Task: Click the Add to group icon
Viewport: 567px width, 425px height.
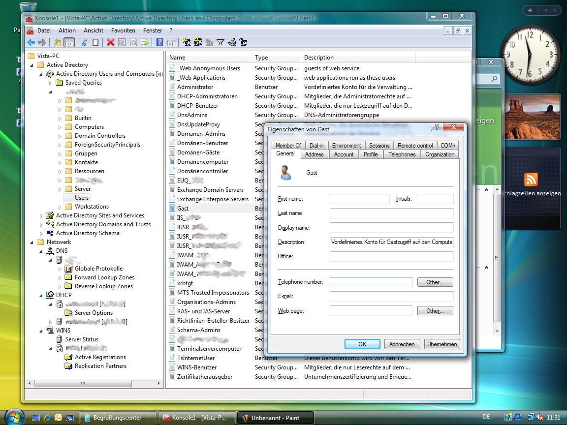Action: [243, 43]
